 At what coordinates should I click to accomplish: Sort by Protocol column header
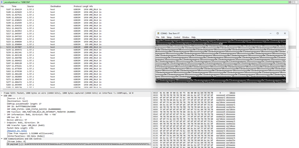point(78,6)
